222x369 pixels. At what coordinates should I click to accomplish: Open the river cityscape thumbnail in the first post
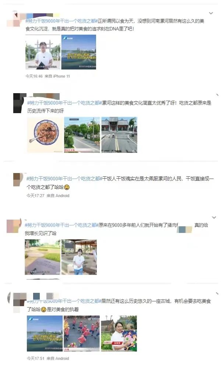click(79, 52)
